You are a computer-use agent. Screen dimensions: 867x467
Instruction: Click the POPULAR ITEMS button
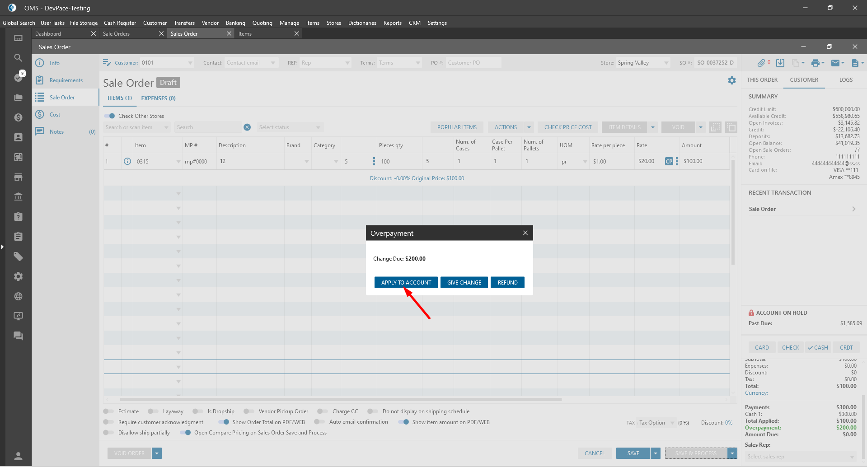pos(457,127)
